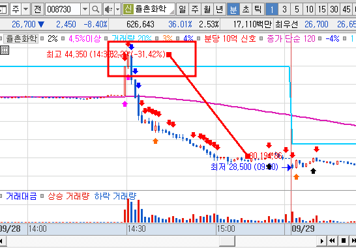356x248 pixels.
Task: Click the 626,643 volume value
Action: coord(140,24)
